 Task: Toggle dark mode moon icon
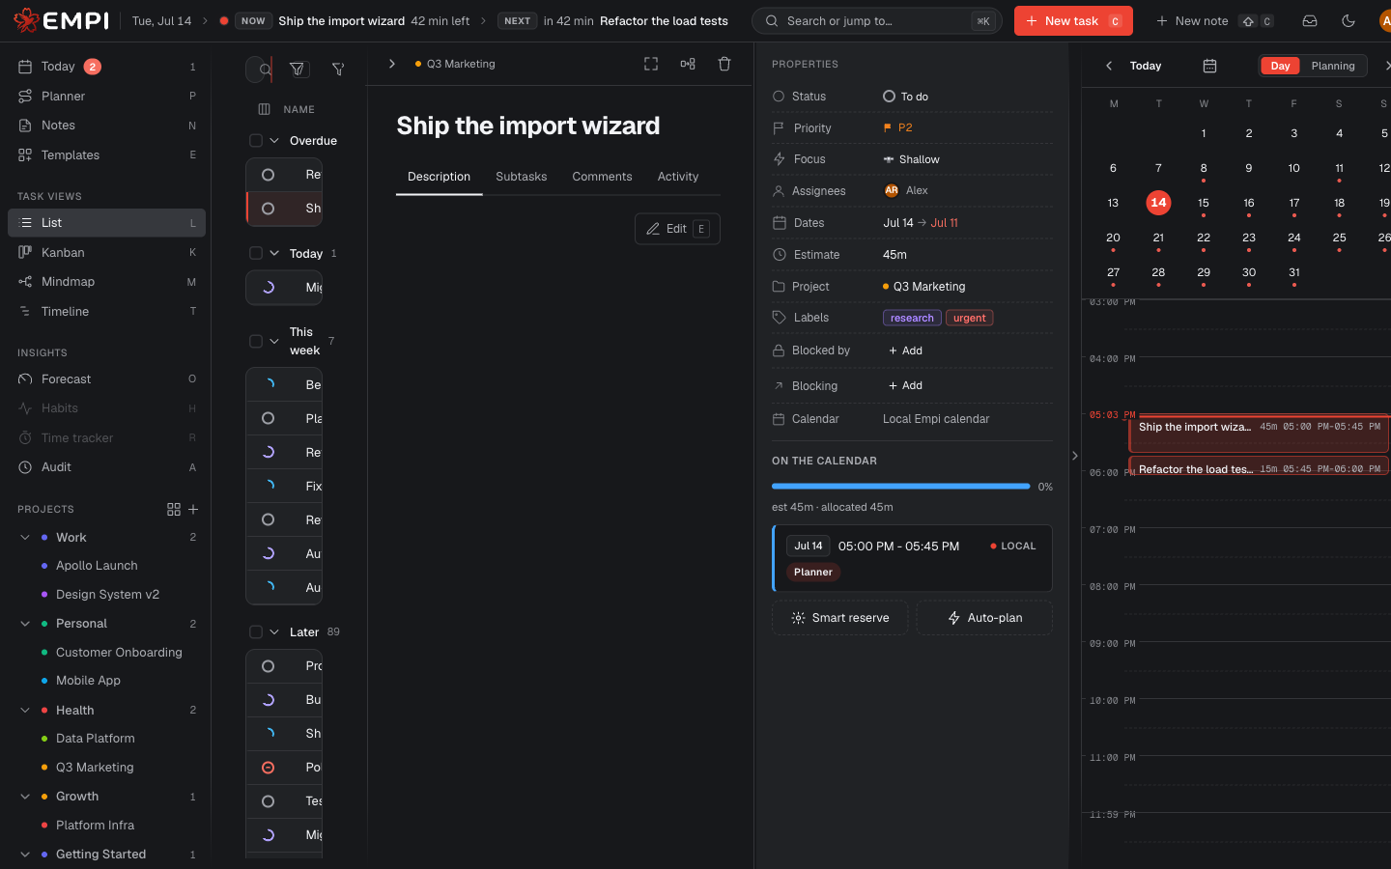tap(1348, 20)
